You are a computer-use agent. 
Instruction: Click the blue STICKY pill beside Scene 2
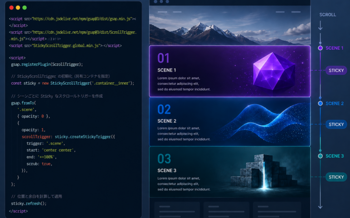336,124
